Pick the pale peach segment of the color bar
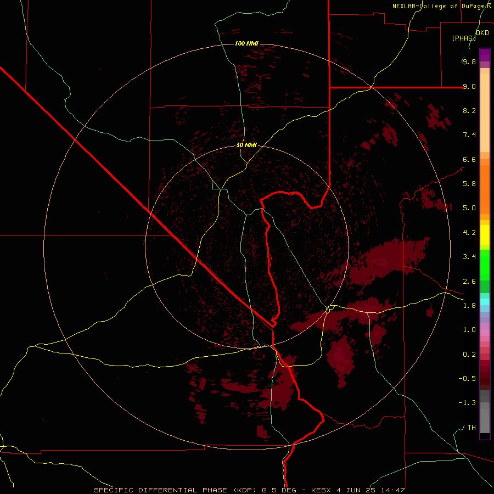The image size is (494, 494). (x=485, y=113)
